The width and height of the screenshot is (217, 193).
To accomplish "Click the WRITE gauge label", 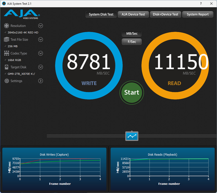I will (89, 83).
